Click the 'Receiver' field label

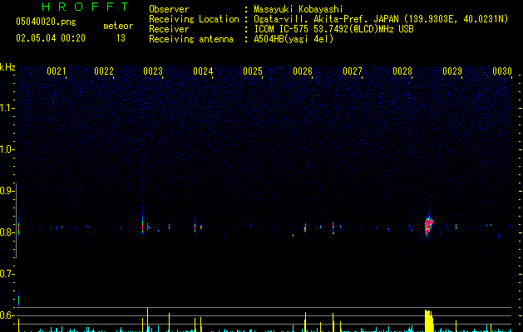pos(169,29)
